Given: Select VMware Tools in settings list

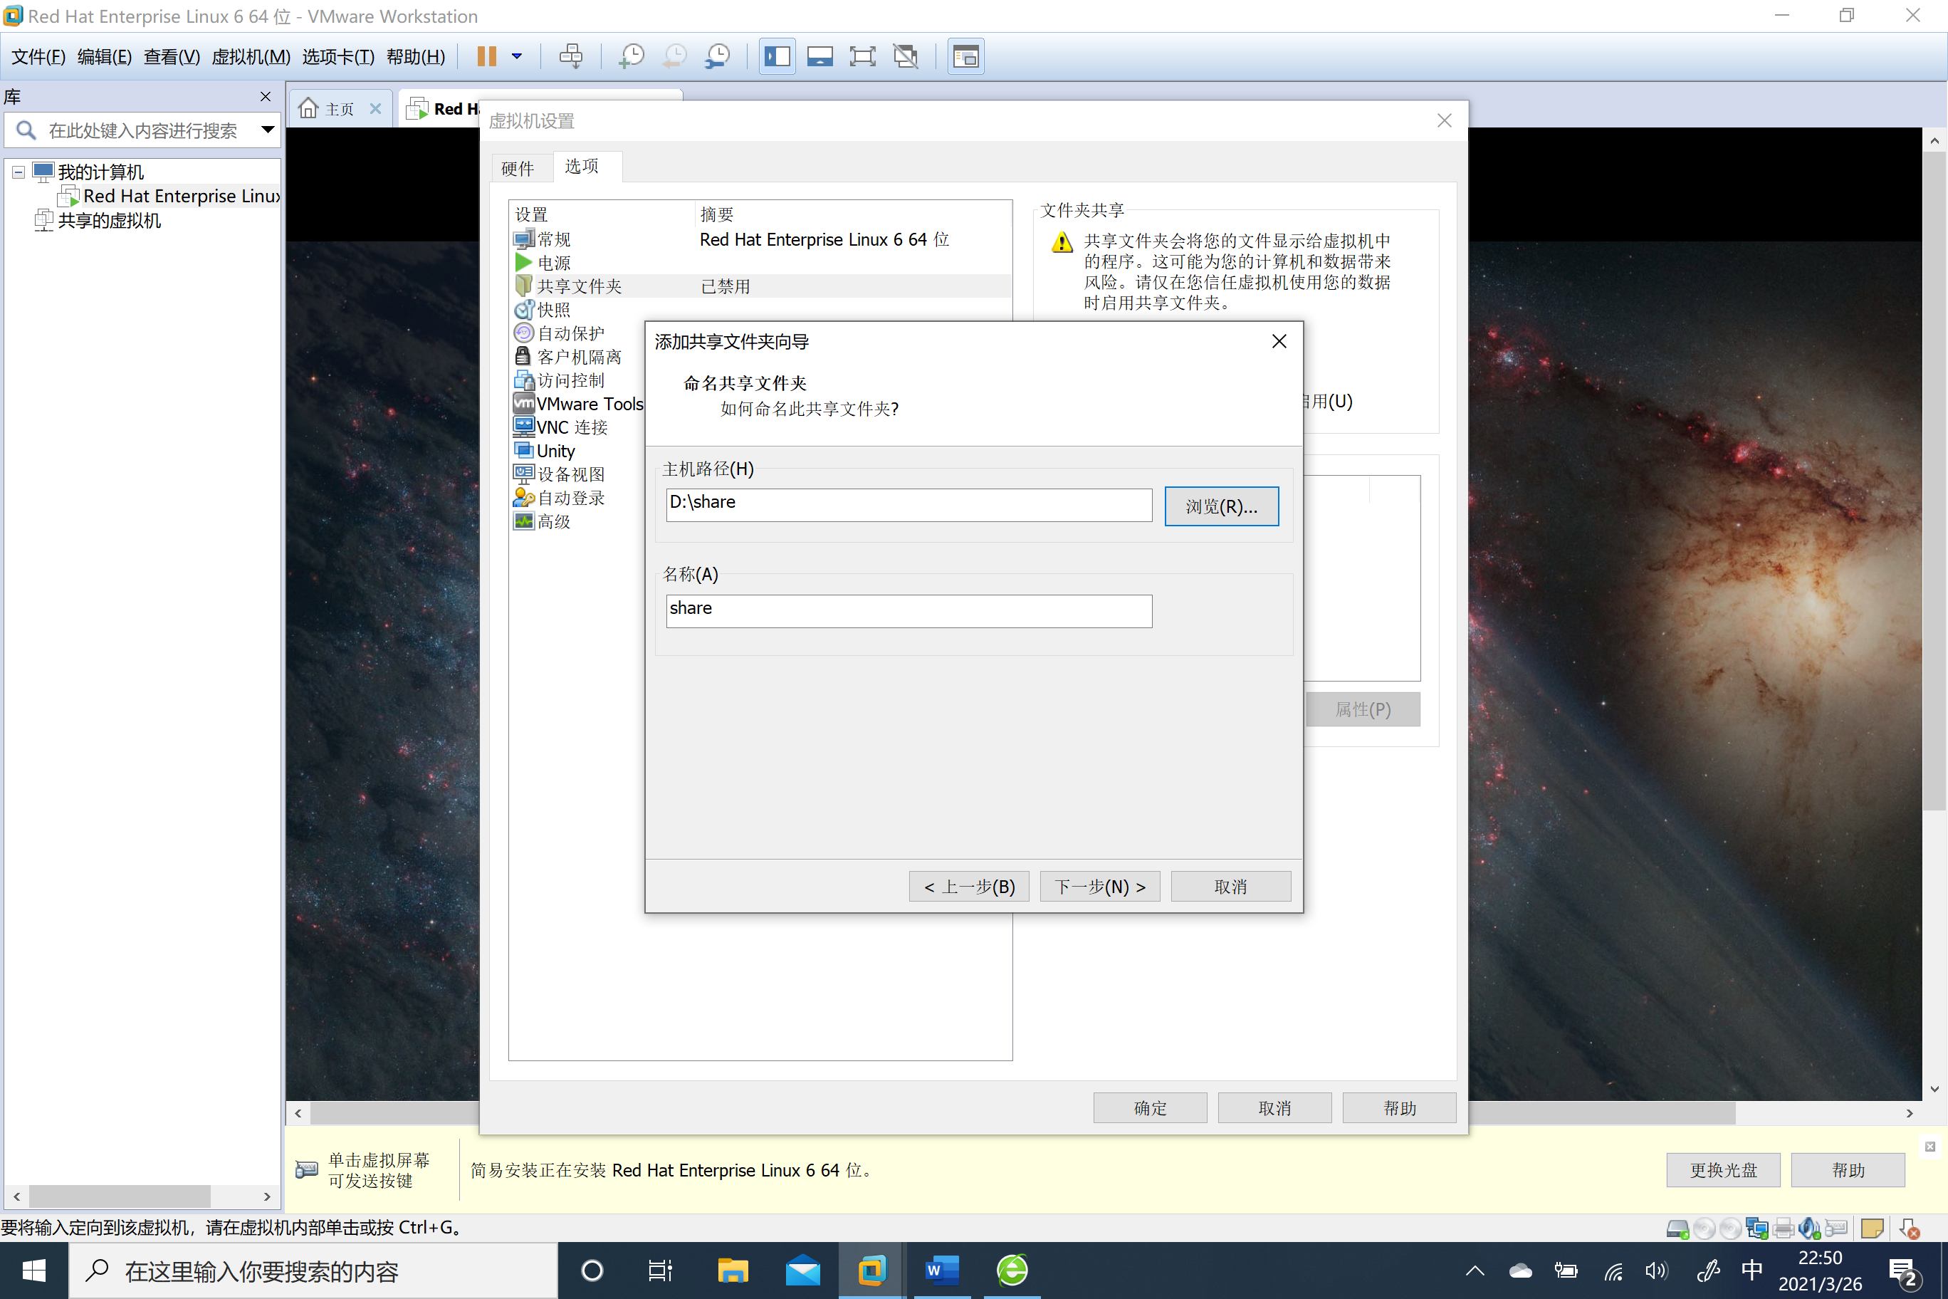Looking at the screenshot, I should point(589,404).
